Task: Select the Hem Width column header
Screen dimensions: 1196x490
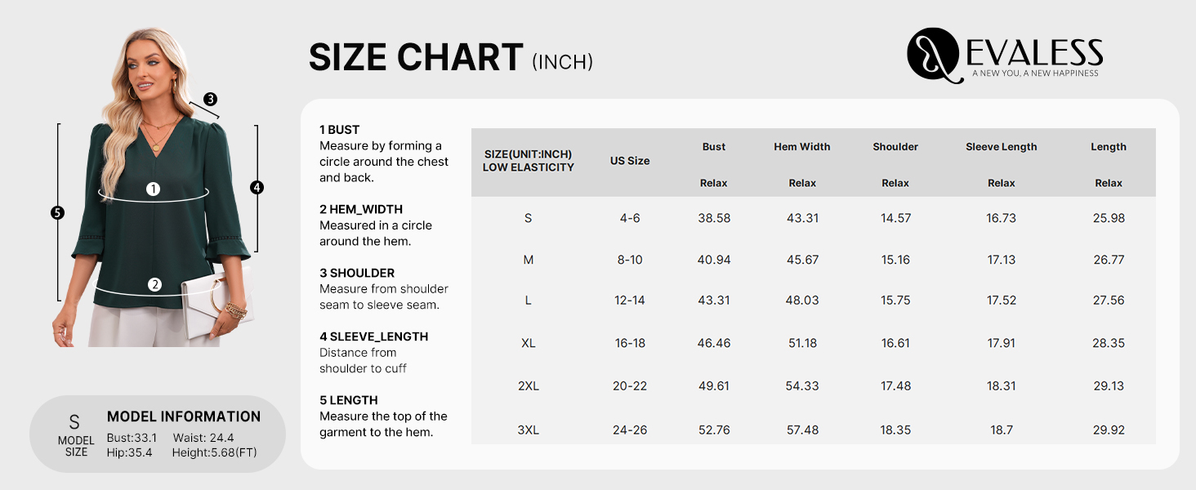Action: pyautogui.click(x=802, y=147)
